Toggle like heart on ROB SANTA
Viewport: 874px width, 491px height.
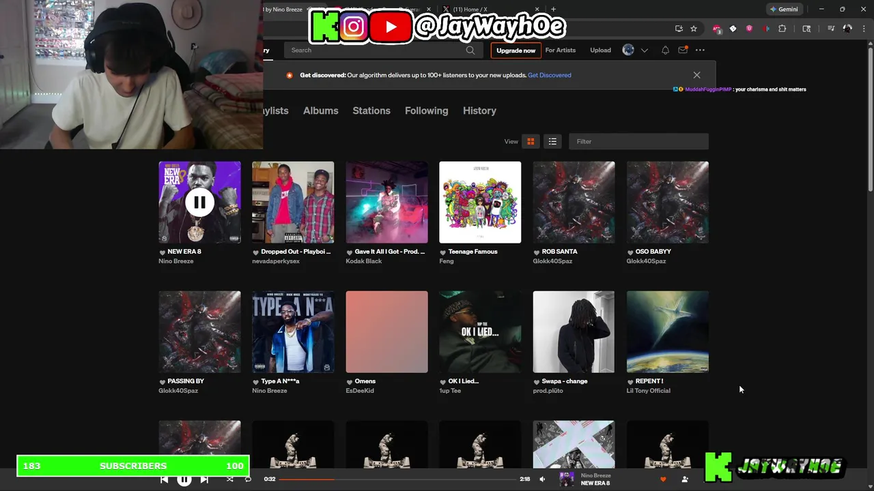[x=537, y=252]
